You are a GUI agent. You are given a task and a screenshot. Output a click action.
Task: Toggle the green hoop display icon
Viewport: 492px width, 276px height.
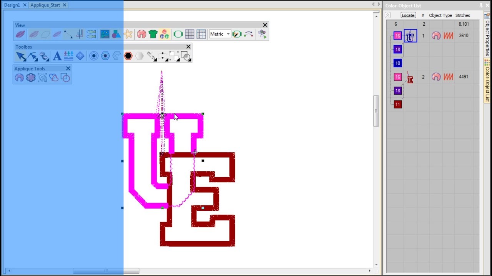178,34
